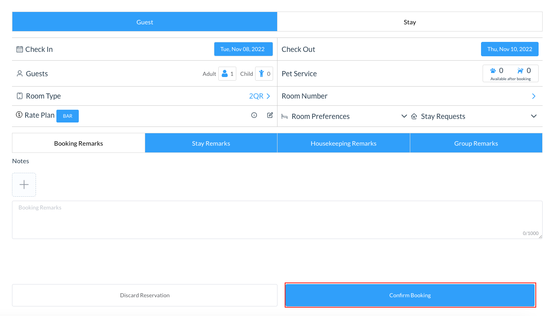Open Room Type 2QR selection

click(260, 96)
